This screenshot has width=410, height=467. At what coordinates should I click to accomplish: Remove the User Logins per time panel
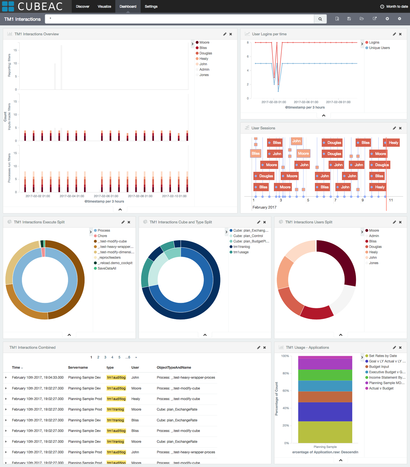[400, 34]
